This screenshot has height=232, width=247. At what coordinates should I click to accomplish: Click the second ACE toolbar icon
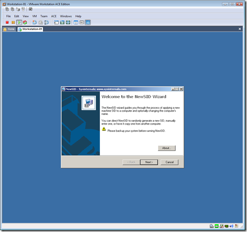click(12, 9)
